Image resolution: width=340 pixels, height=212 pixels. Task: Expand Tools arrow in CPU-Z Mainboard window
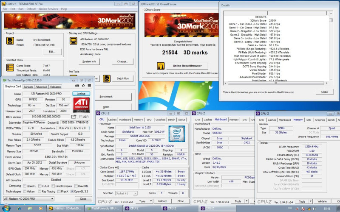tap(246, 201)
